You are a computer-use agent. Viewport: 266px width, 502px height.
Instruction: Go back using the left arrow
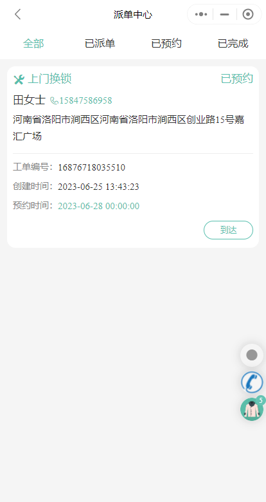[x=18, y=14]
